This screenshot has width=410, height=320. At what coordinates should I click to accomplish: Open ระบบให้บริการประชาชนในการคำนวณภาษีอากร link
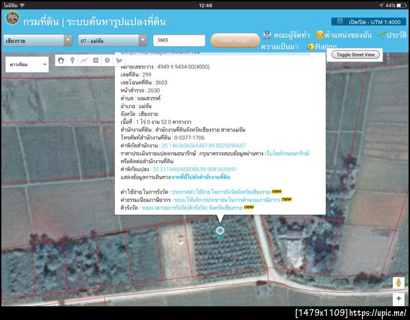click(227, 200)
